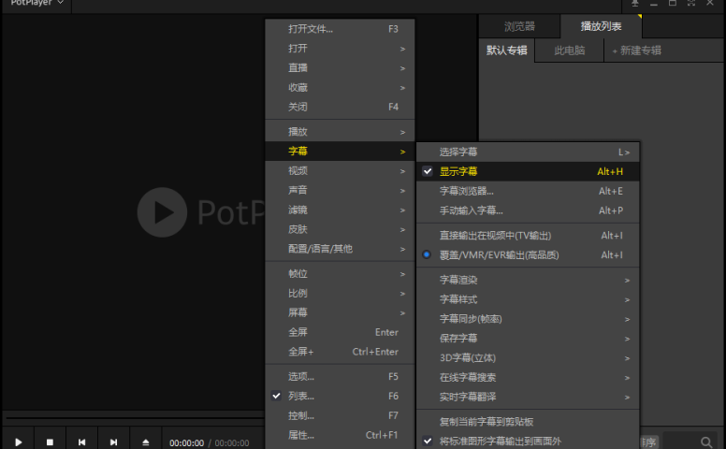Click the large PotPlayer play logo
Screen dimensions: 726x449
tap(162, 212)
